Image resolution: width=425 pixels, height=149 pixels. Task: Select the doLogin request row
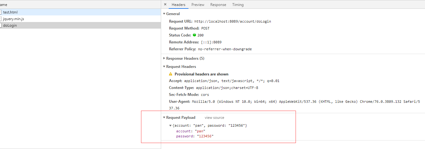[10, 25]
